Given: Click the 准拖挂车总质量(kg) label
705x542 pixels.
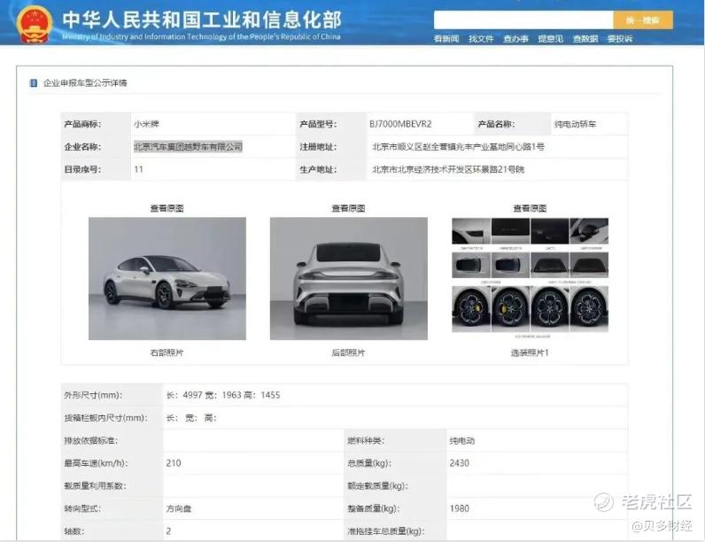Looking at the screenshot, I should click(386, 531).
